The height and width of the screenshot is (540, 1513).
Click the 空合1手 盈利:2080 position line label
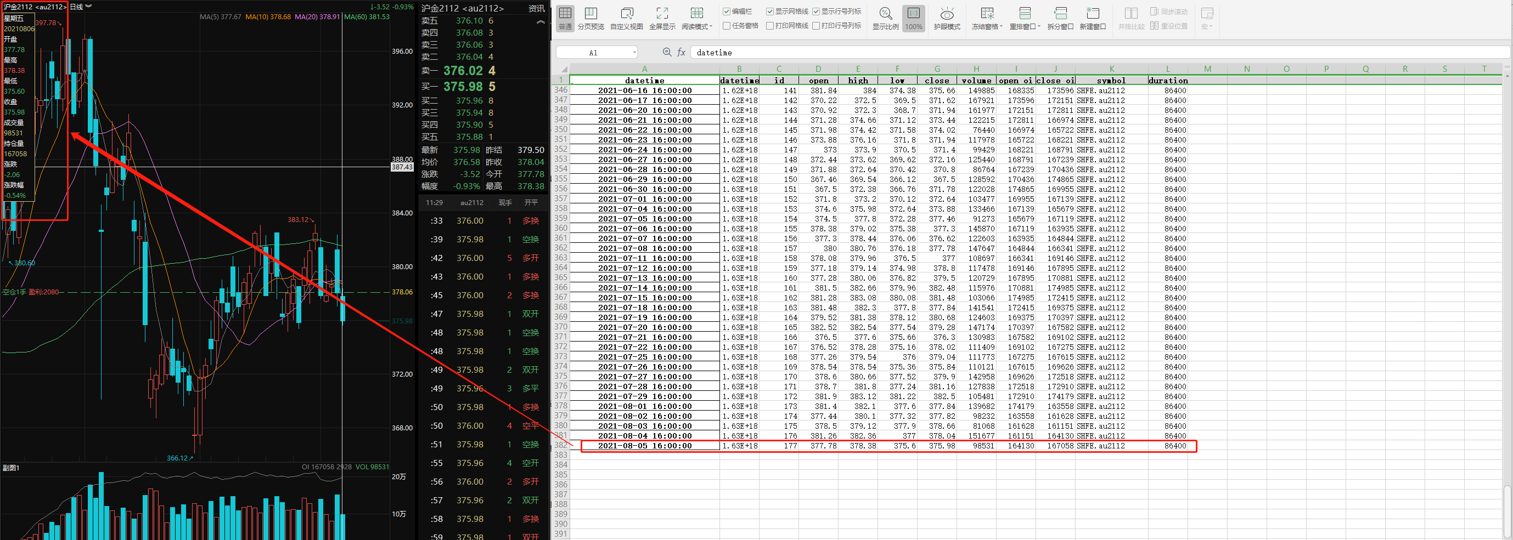tap(31, 292)
